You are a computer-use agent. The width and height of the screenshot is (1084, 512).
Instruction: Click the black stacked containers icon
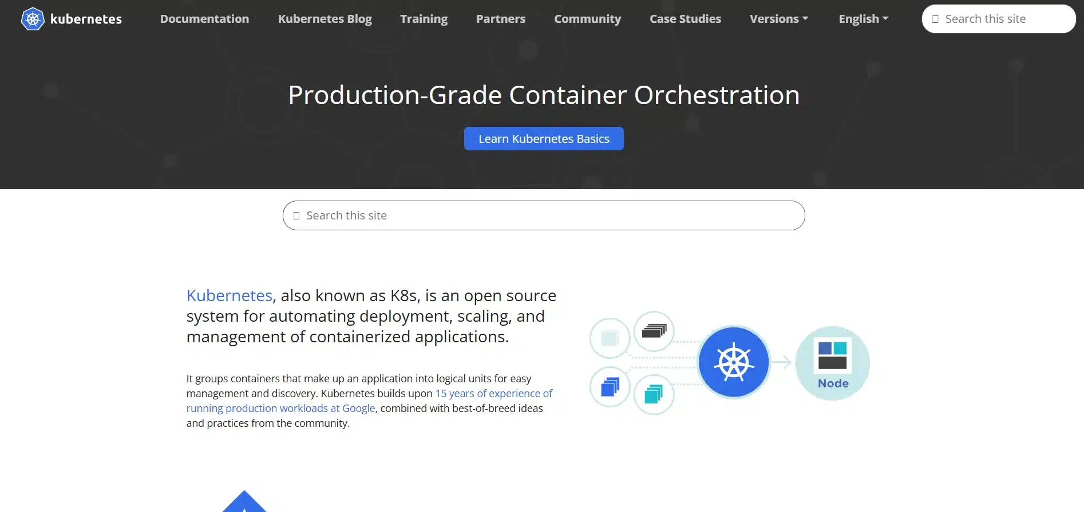pos(654,331)
